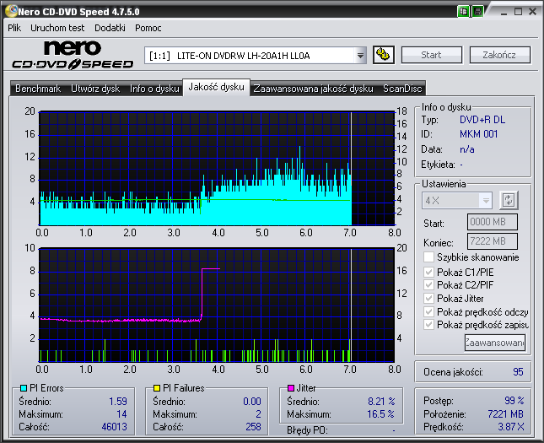Click the disc type value DVD+R DL
Image resolution: width=544 pixels, height=443 pixels.
(482, 120)
